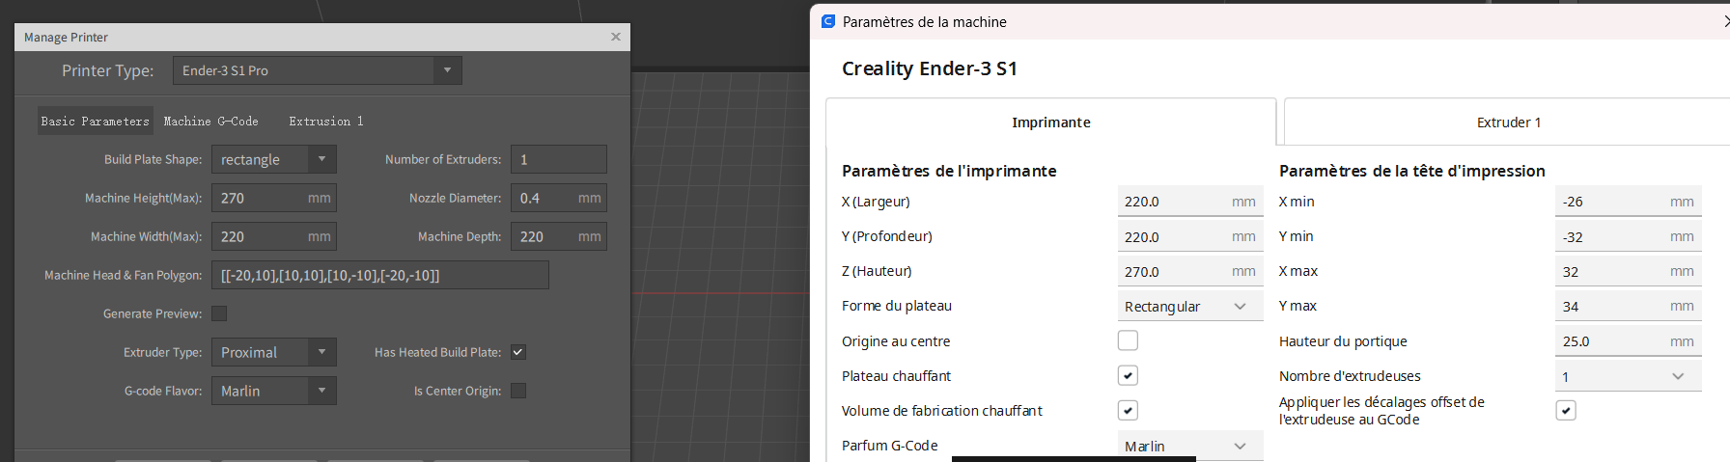Switch to the Extruder 1 tab

pyautogui.click(x=1508, y=122)
